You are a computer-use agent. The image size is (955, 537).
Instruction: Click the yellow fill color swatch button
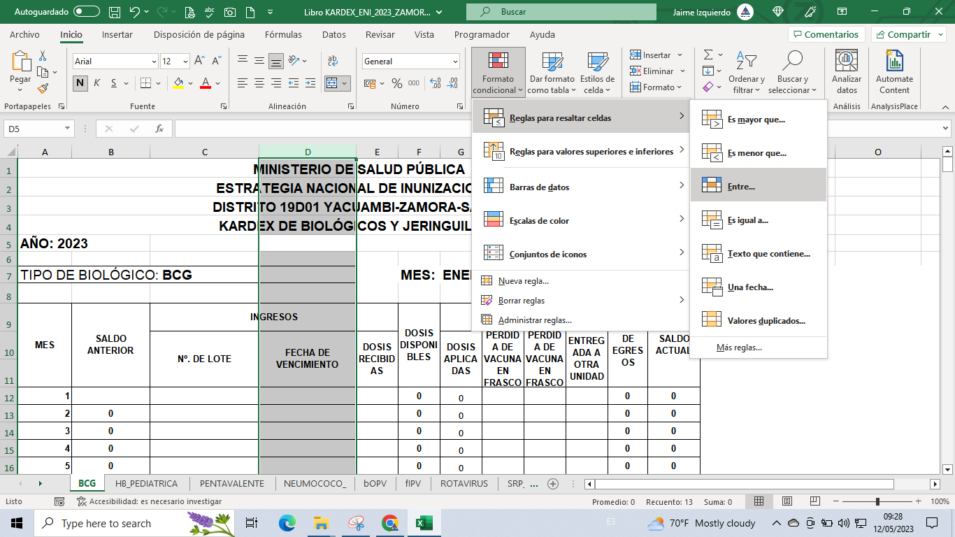coord(178,83)
